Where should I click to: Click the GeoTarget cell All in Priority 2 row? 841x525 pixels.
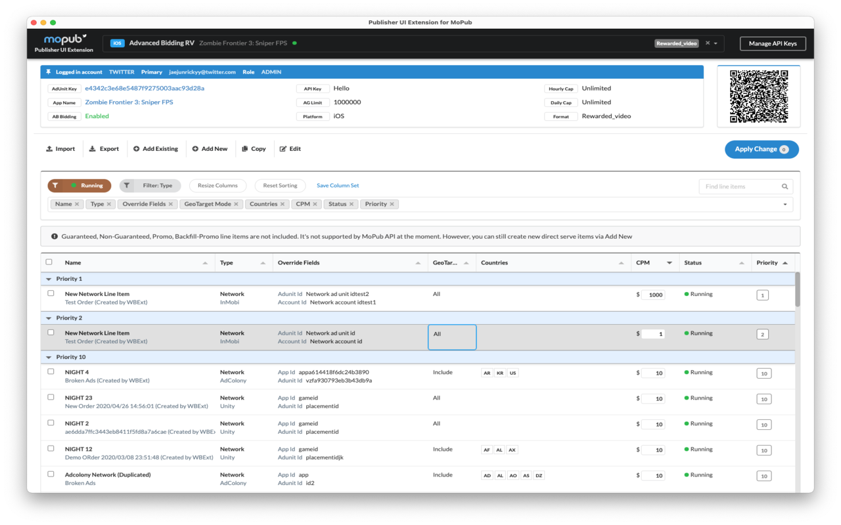tap(452, 337)
